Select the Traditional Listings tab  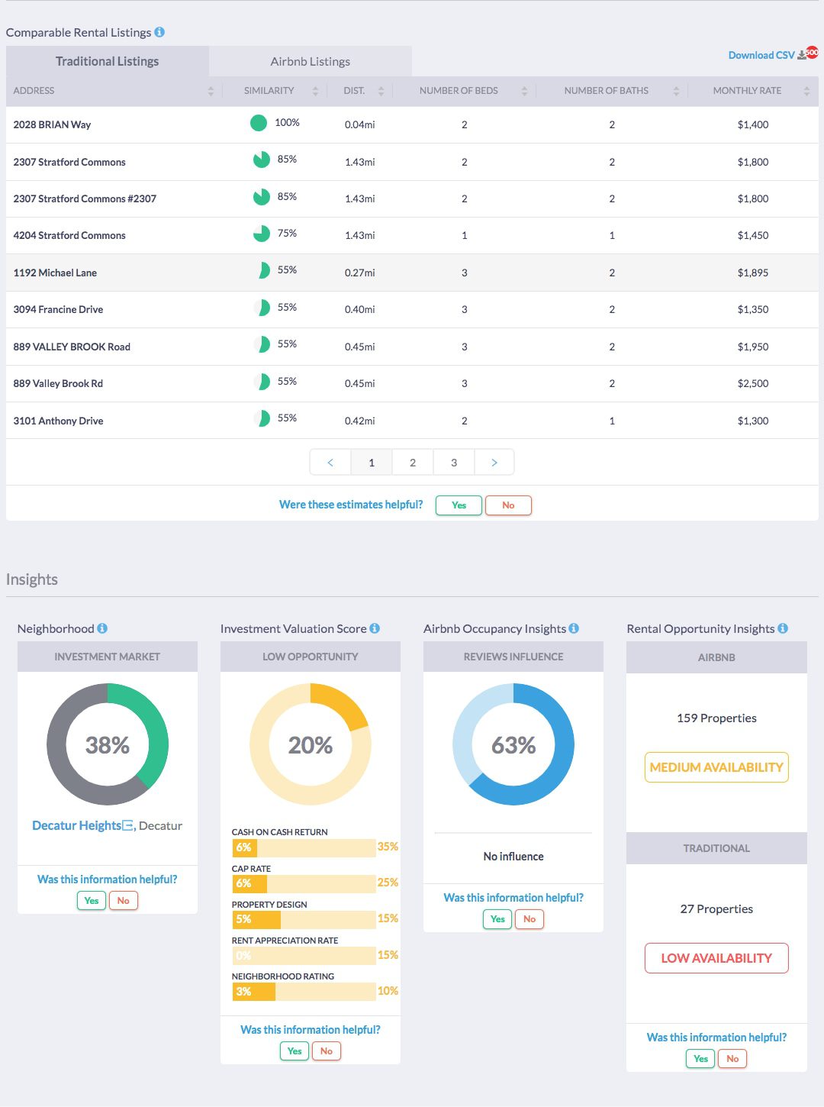click(107, 62)
